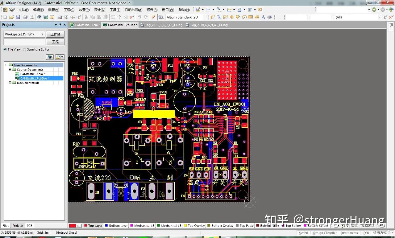
Task: Select the File View radio button
Action: click(5, 49)
